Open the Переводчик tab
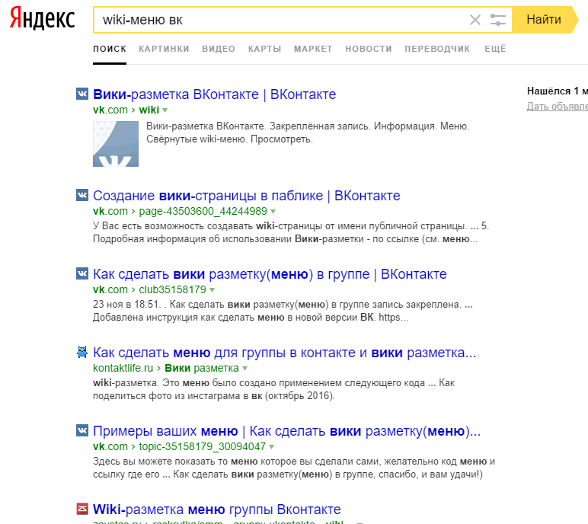Image resolution: width=588 pixels, height=524 pixels. point(437,49)
